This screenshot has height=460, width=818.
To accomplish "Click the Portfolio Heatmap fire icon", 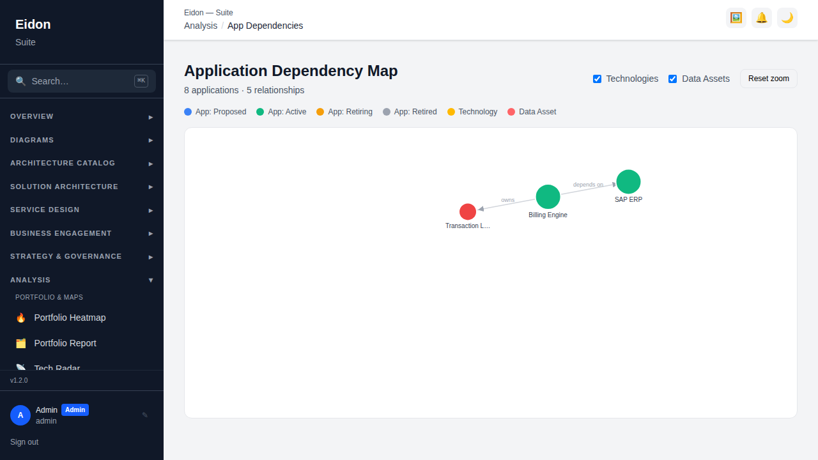I will coord(21,318).
